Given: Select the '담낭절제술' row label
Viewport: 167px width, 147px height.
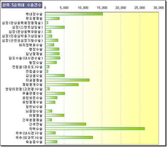Looking at the screenshot, I should point(34,54).
